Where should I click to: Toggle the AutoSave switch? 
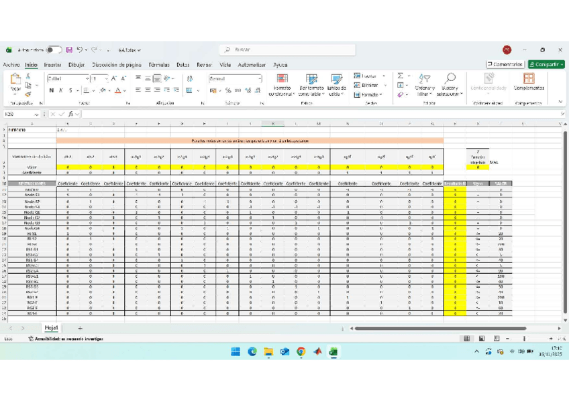[54, 50]
